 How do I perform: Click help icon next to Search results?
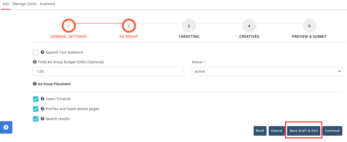click(43, 119)
